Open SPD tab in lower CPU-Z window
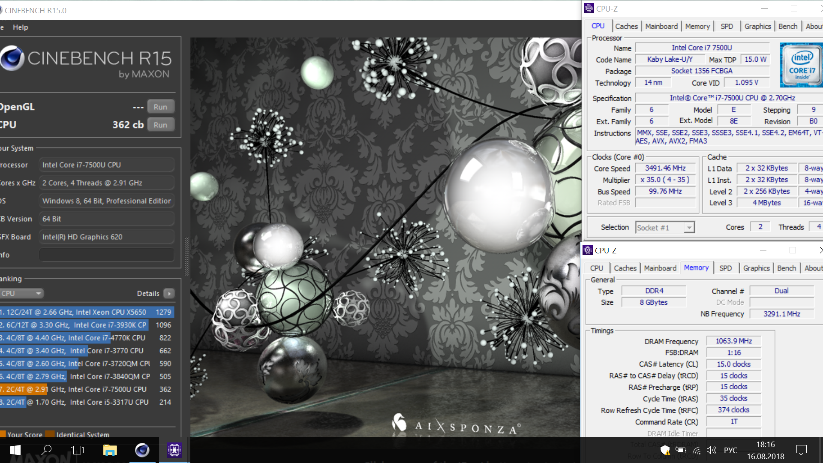Viewport: 823px width, 463px height. point(725,268)
